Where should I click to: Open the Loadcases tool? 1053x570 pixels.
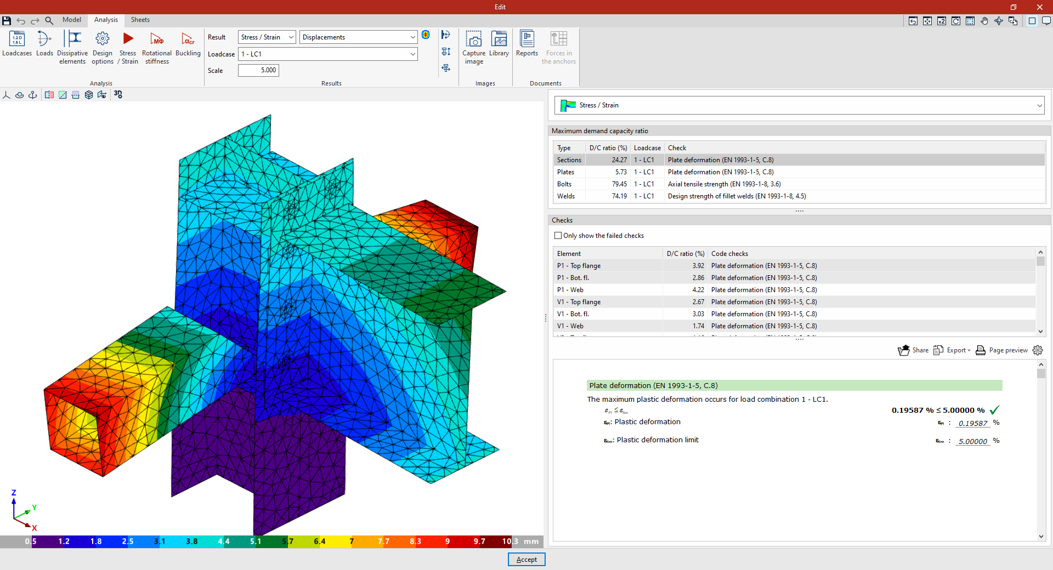pos(17,44)
